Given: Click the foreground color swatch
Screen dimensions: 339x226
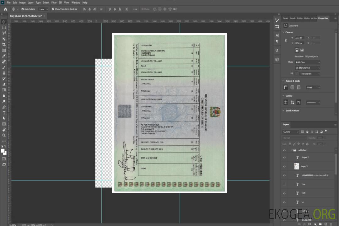Looking at the screenshot, I should tap(3, 151).
